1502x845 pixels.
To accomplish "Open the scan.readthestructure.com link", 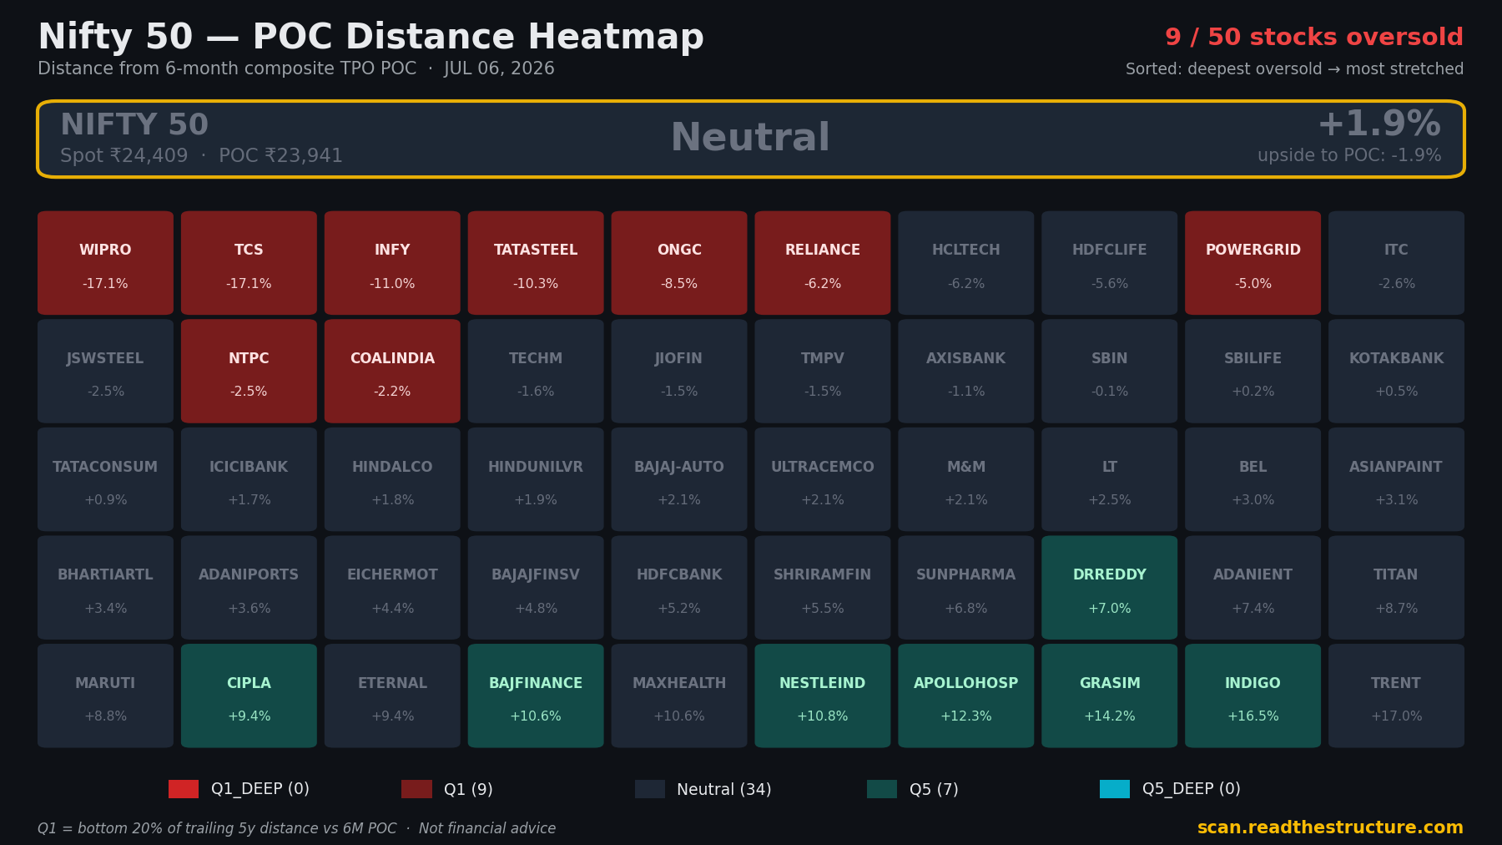I will (x=1330, y=827).
